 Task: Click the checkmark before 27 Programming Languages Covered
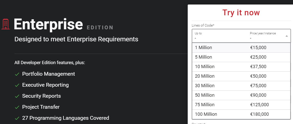pyautogui.click(x=17, y=118)
